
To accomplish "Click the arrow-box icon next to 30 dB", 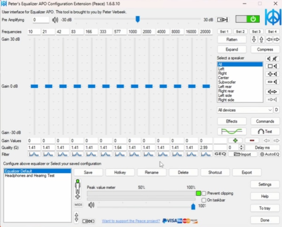I will 222,20.
